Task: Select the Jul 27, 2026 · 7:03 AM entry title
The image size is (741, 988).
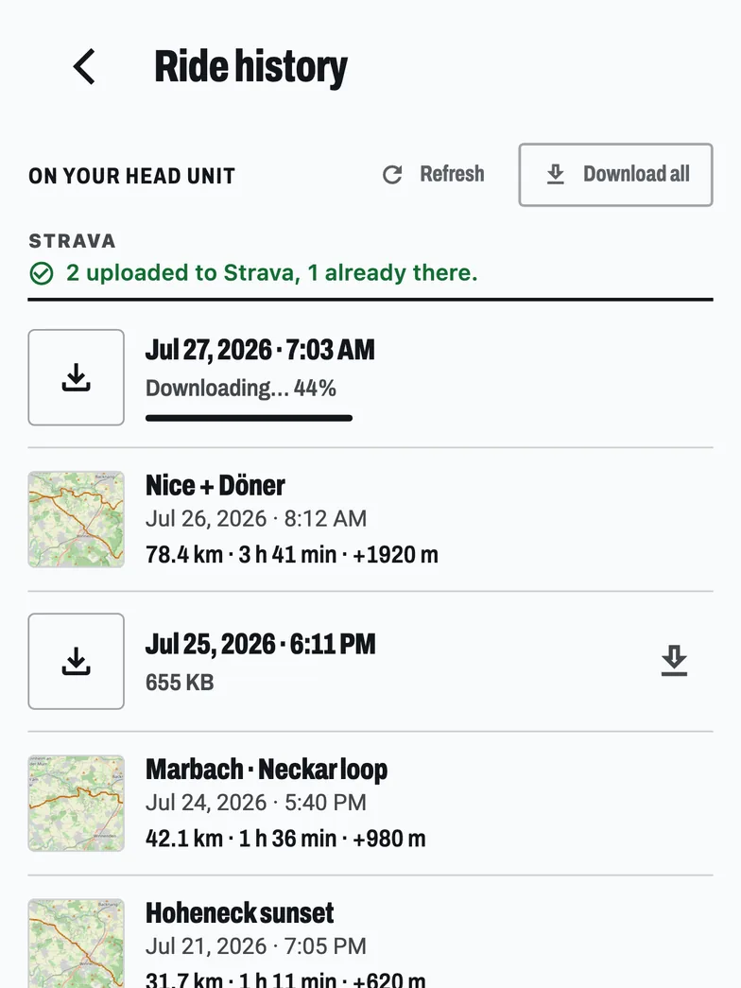Action: click(x=260, y=350)
